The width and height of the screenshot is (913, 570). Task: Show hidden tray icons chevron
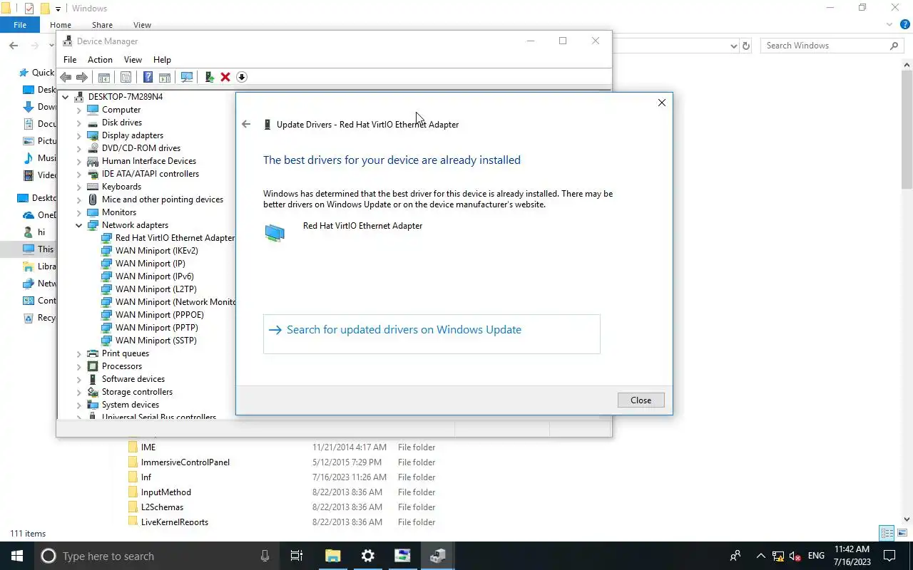coord(760,556)
